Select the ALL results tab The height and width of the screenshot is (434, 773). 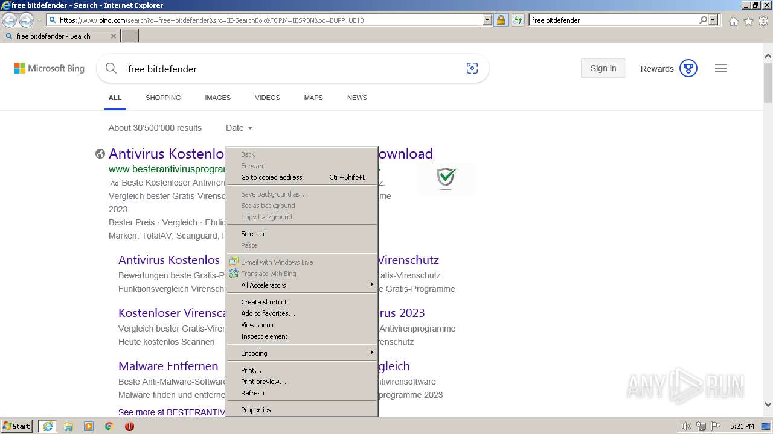tap(115, 98)
